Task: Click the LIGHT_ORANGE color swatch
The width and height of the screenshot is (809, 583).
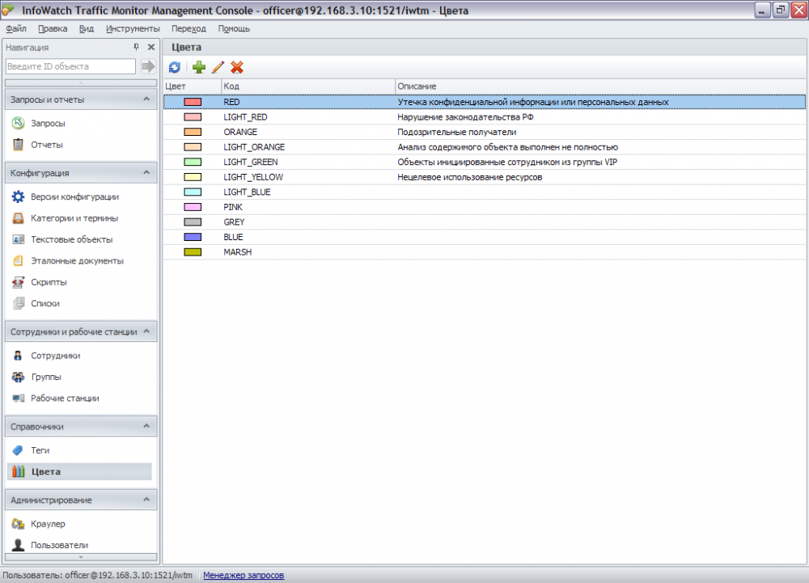Action: point(193,147)
